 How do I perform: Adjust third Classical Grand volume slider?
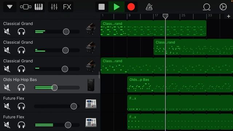click(65, 69)
